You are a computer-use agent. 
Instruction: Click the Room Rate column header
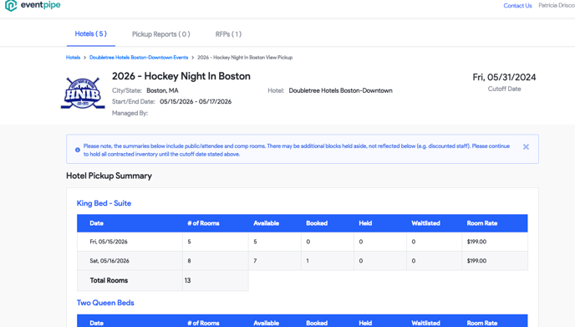click(x=482, y=223)
